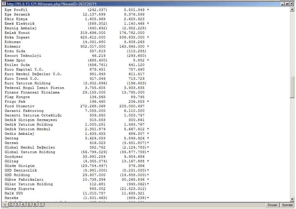The height and width of the screenshot is (209, 296).
Task: Switch to page tab 4
Action: [x=23, y=204]
